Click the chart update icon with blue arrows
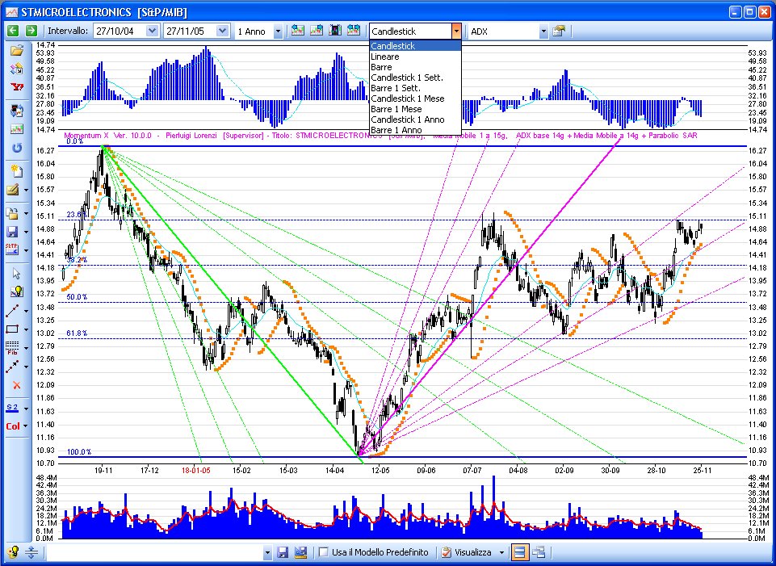 pos(16,110)
